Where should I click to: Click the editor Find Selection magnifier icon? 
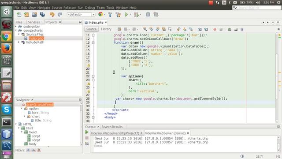click(x=145, y=29)
